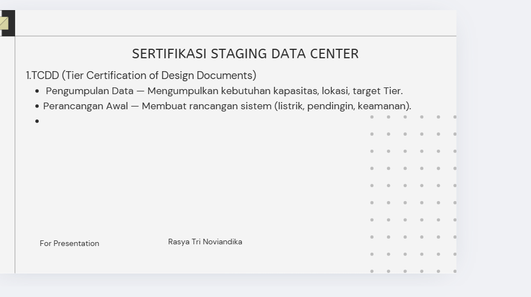The height and width of the screenshot is (297, 531).
Task: Select the slide title SERTIFIKASI STAGING DATA CENTER
Action: pos(245,54)
